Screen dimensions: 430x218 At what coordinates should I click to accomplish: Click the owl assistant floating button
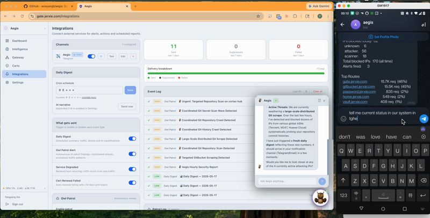pyautogui.click(x=320, y=198)
